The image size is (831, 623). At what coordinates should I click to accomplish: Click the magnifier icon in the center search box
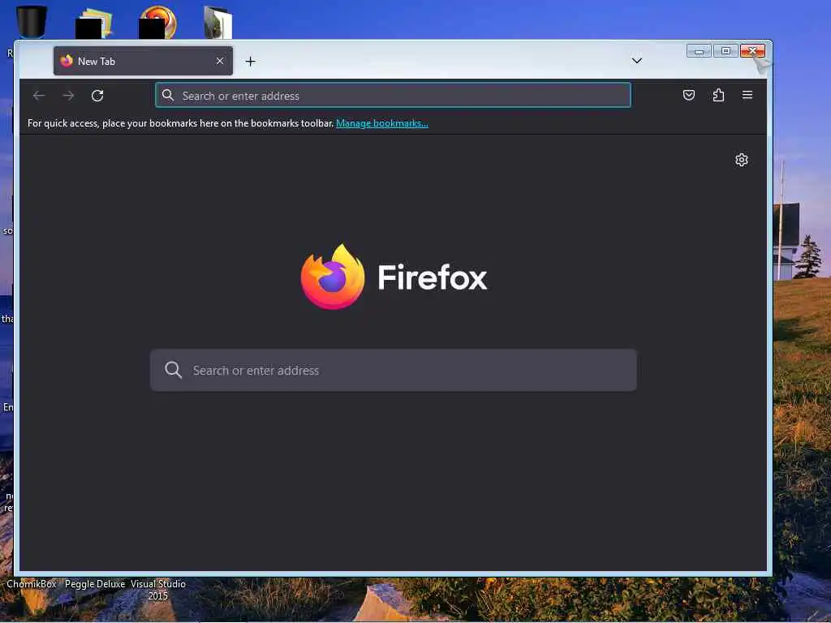174,370
